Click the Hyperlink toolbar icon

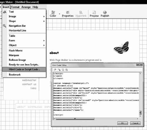(x=81, y=14)
